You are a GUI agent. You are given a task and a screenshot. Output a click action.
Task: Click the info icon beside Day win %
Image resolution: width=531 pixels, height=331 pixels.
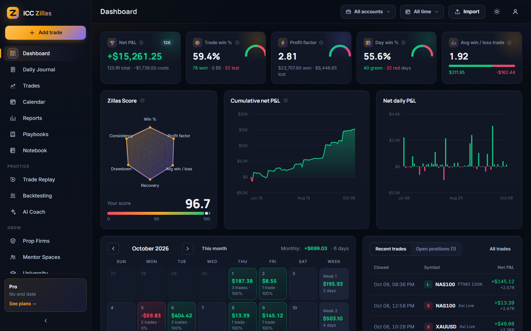403,43
